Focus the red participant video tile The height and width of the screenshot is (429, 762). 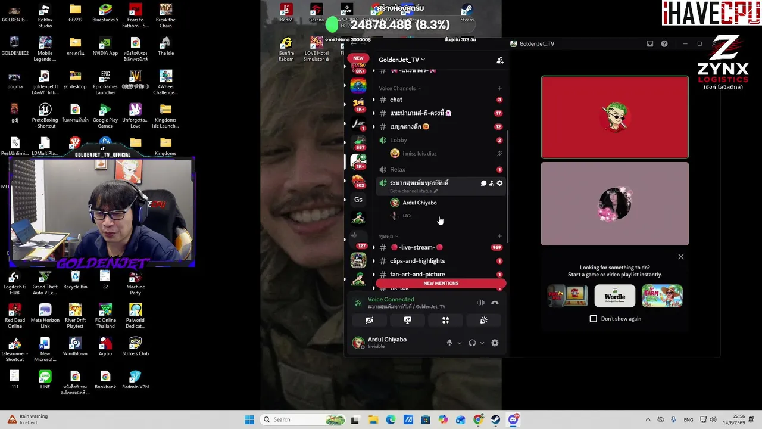[x=615, y=117]
